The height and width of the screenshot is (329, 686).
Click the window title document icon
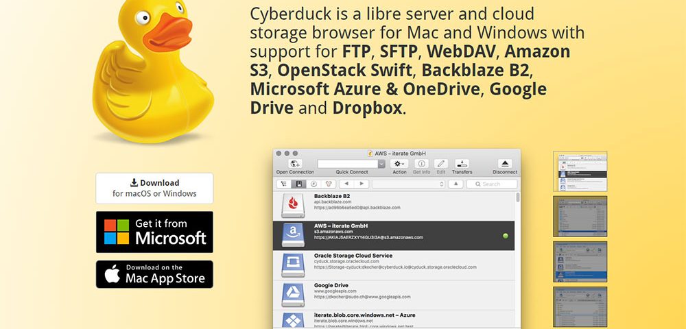370,154
